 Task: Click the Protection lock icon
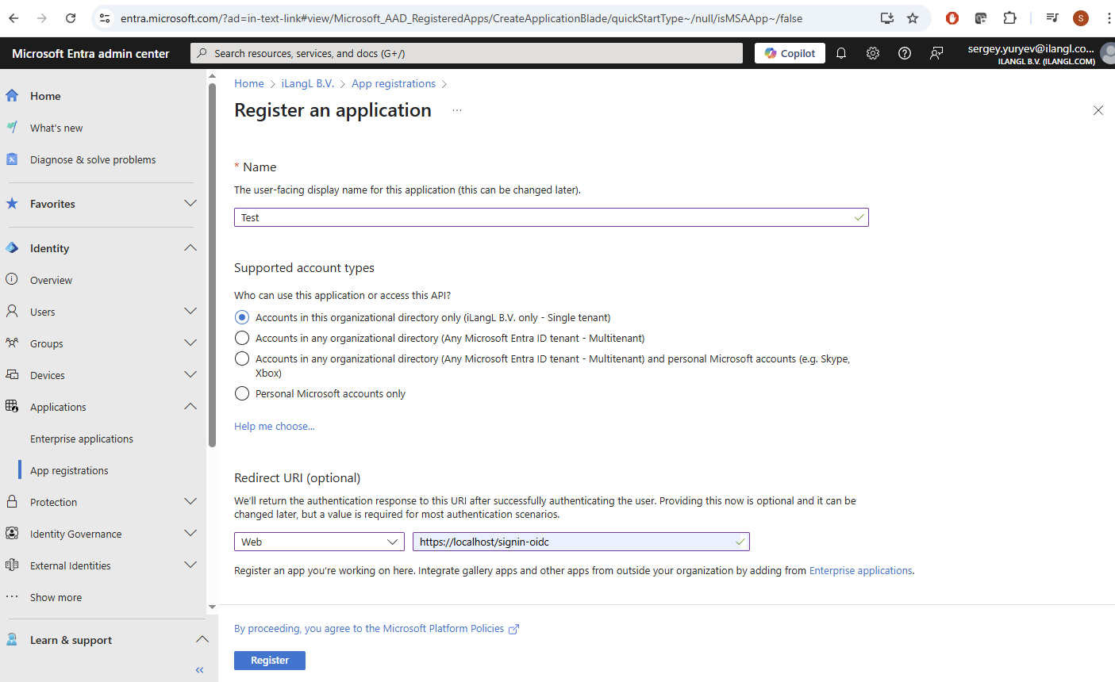[x=12, y=502]
